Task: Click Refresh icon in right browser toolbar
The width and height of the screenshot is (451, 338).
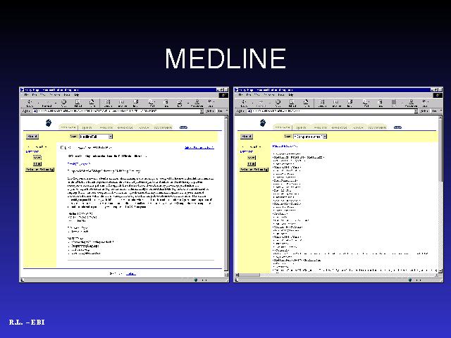Action: pos(292,103)
